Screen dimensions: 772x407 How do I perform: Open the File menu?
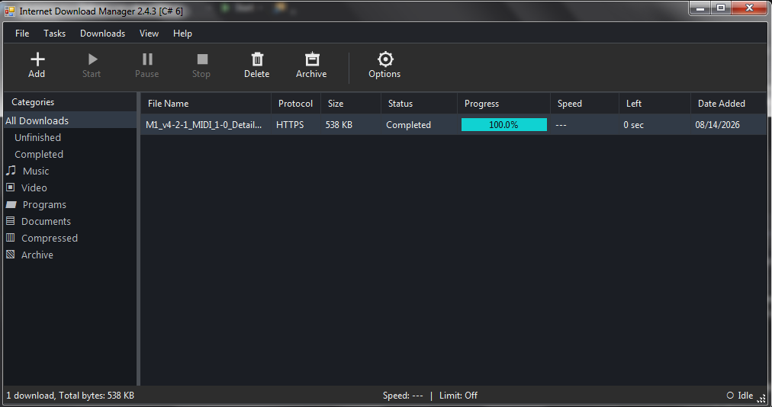pos(22,34)
